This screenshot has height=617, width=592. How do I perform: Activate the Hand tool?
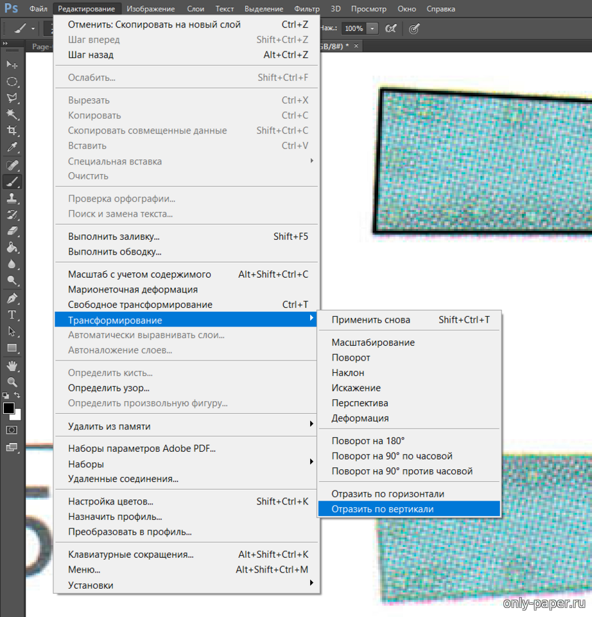(12, 365)
